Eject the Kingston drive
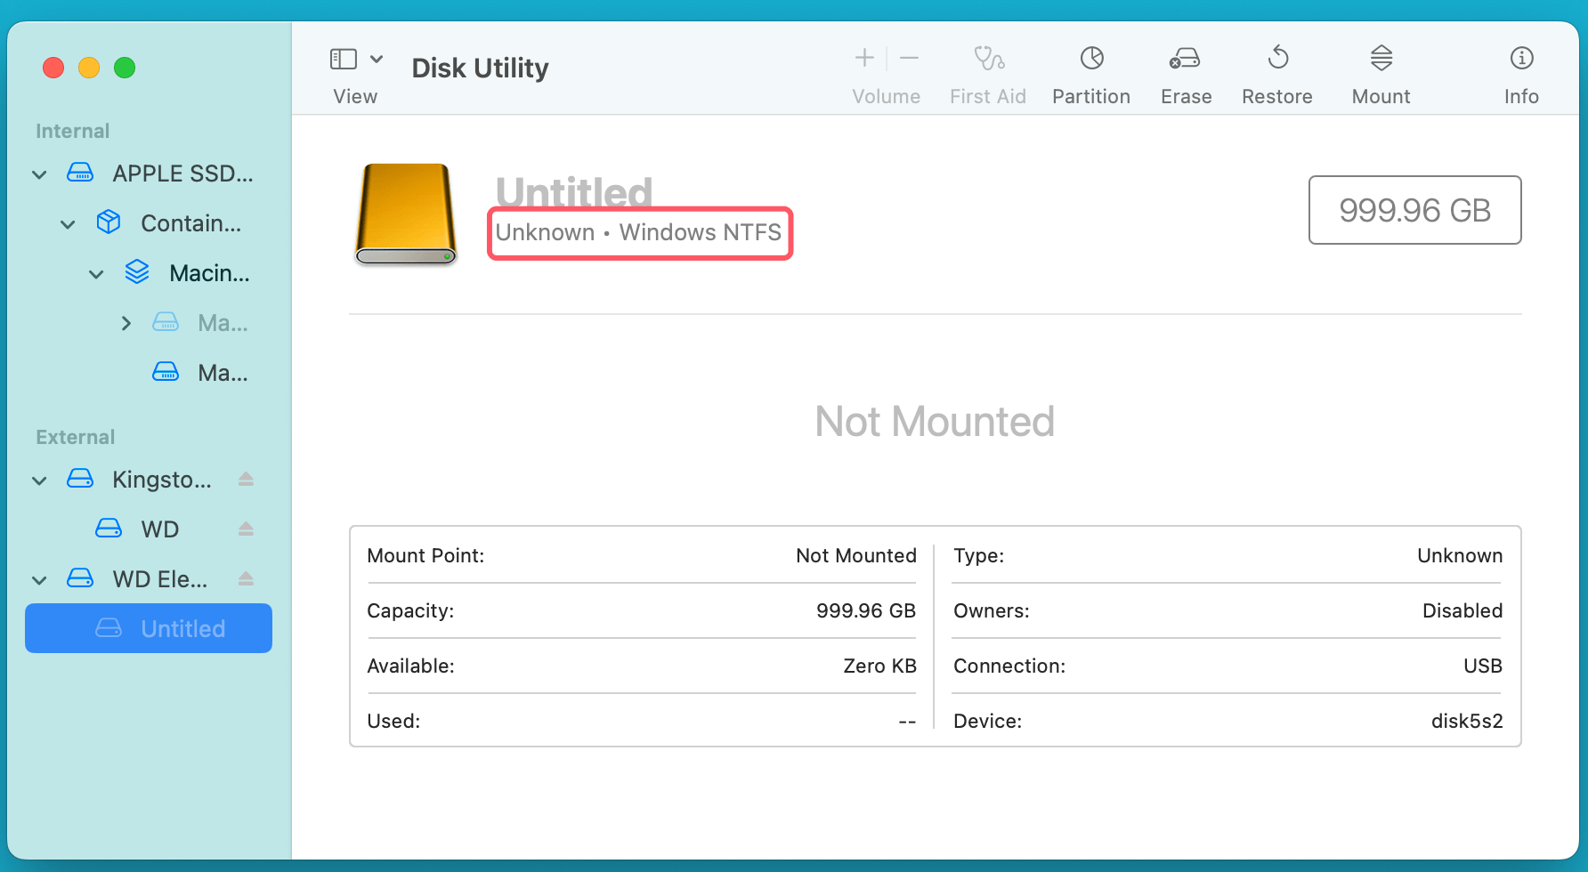This screenshot has height=872, width=1588. [x=245, y=480]
